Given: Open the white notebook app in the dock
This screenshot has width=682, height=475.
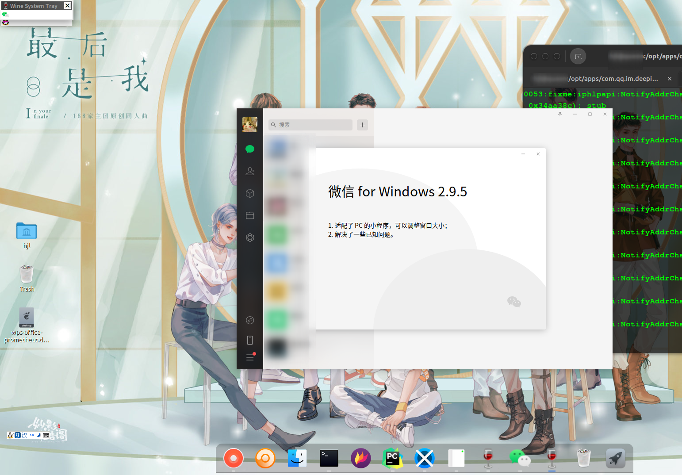Looking at the screenshot, I should click(456, 458).
